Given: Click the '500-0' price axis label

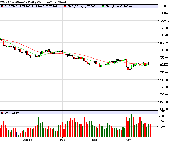Looking at the screenshot, I should click(164, 94).
